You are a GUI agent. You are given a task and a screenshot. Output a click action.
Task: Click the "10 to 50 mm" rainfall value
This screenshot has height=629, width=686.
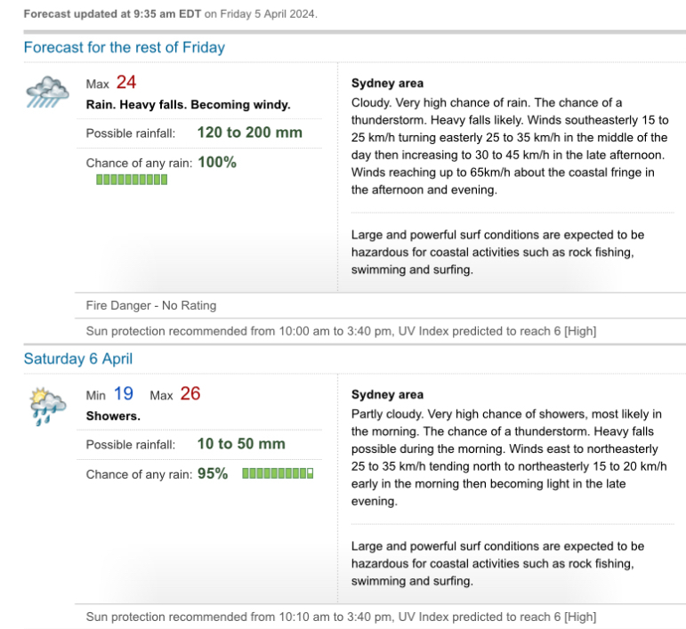click(x=241, y=444)
